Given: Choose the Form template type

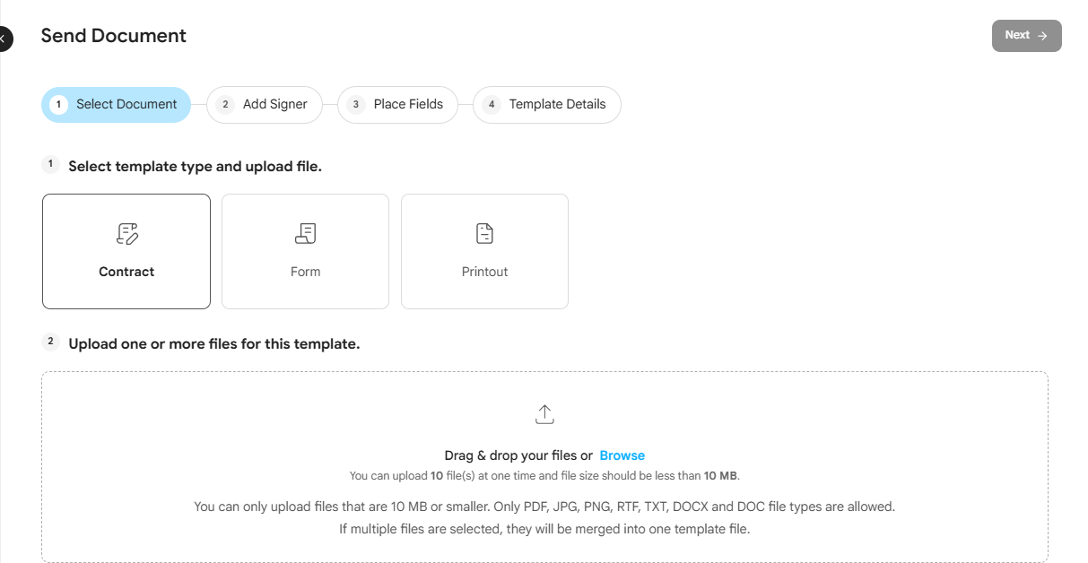Looking at the screenshot, I should pyautogui.click(x=305, y=251).
